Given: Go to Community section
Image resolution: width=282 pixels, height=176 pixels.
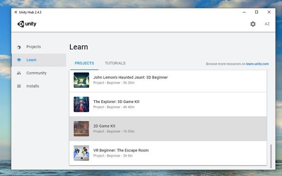Looking at the screenshot, I should [37, 73].
